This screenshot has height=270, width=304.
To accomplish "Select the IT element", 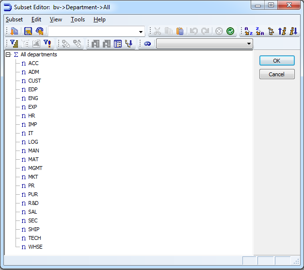I will pyautogui.click(x=31, y=133).
